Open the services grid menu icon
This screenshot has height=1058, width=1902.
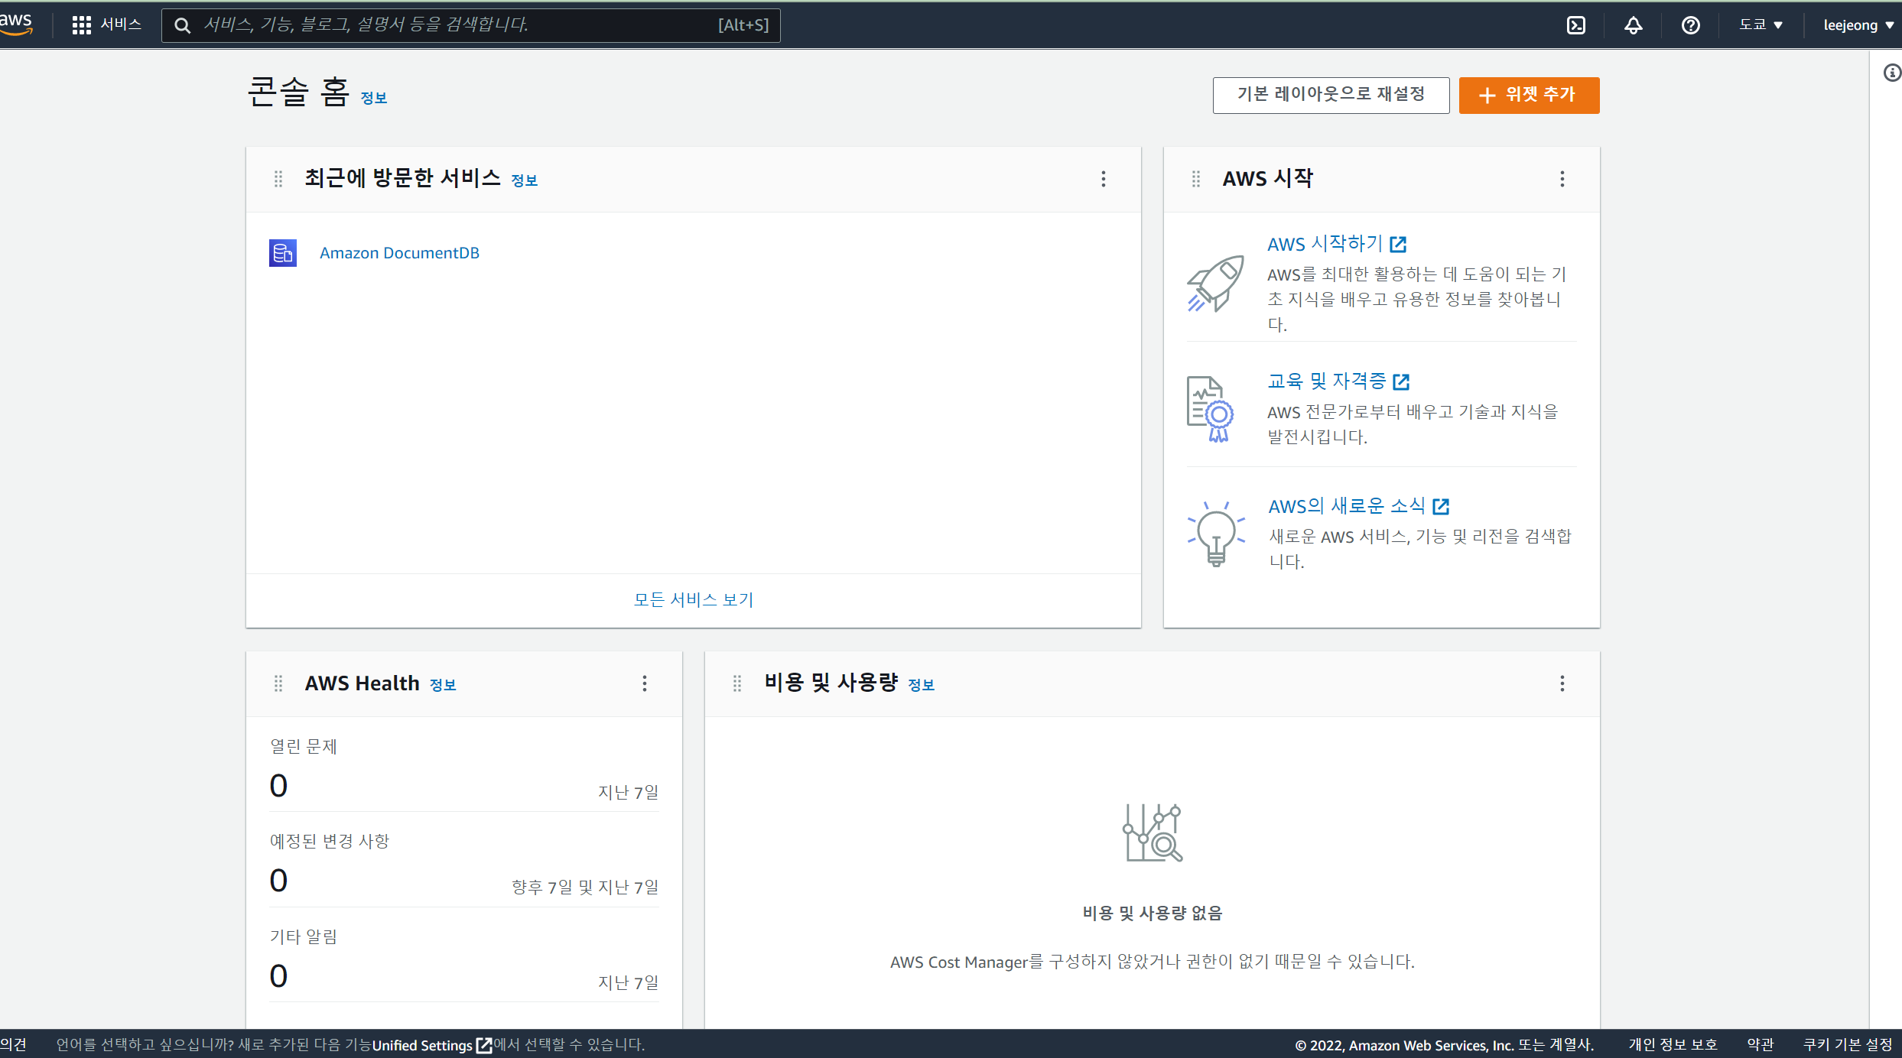point(81,25)
